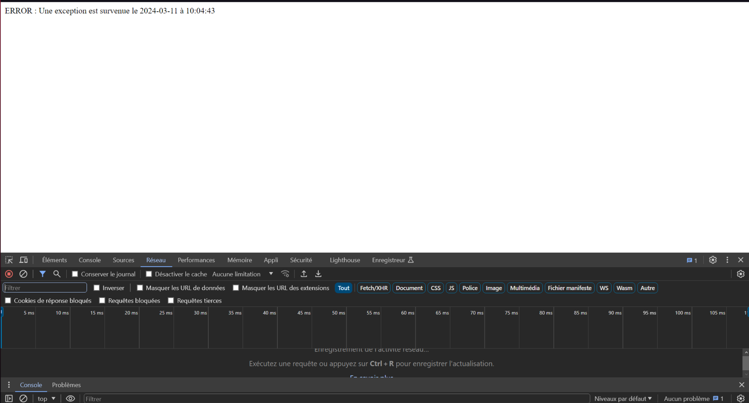Clear the network log
Screen dimensions: 749x403
[x=23, y=274]
